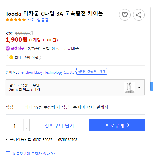This screenshot has width=153, height=165.
Task: Click the gold coin cash reward icon
Action: point(11,57)
